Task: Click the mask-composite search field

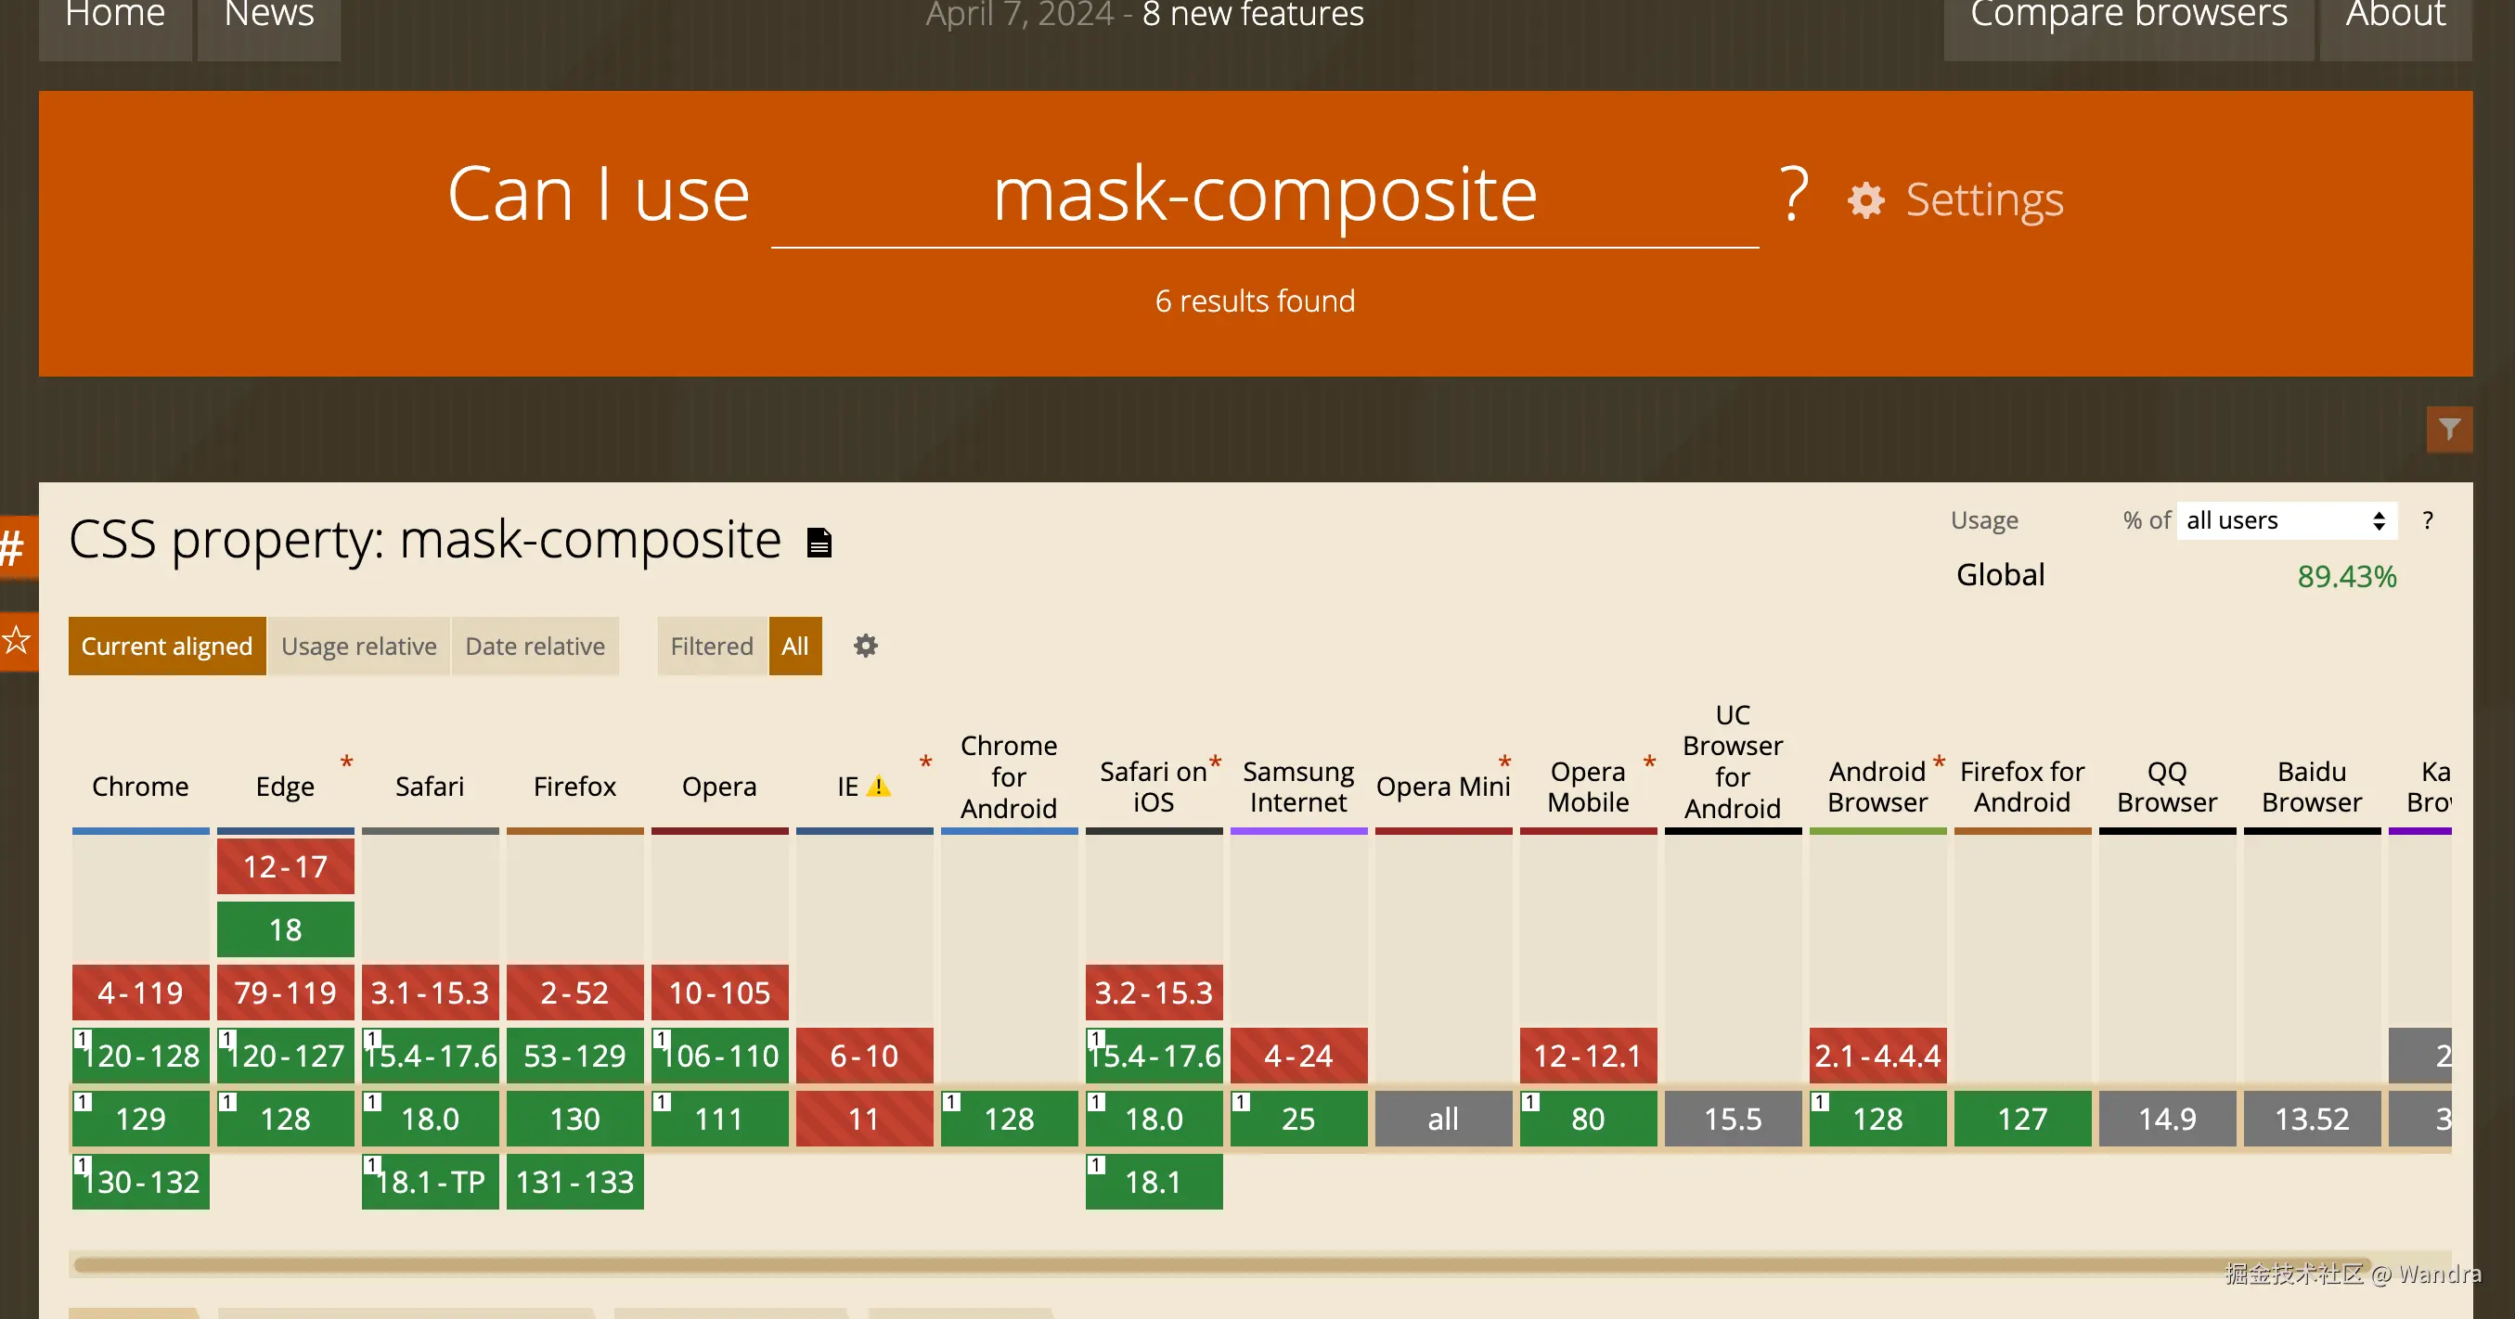Action: (x=1264, y=196)
